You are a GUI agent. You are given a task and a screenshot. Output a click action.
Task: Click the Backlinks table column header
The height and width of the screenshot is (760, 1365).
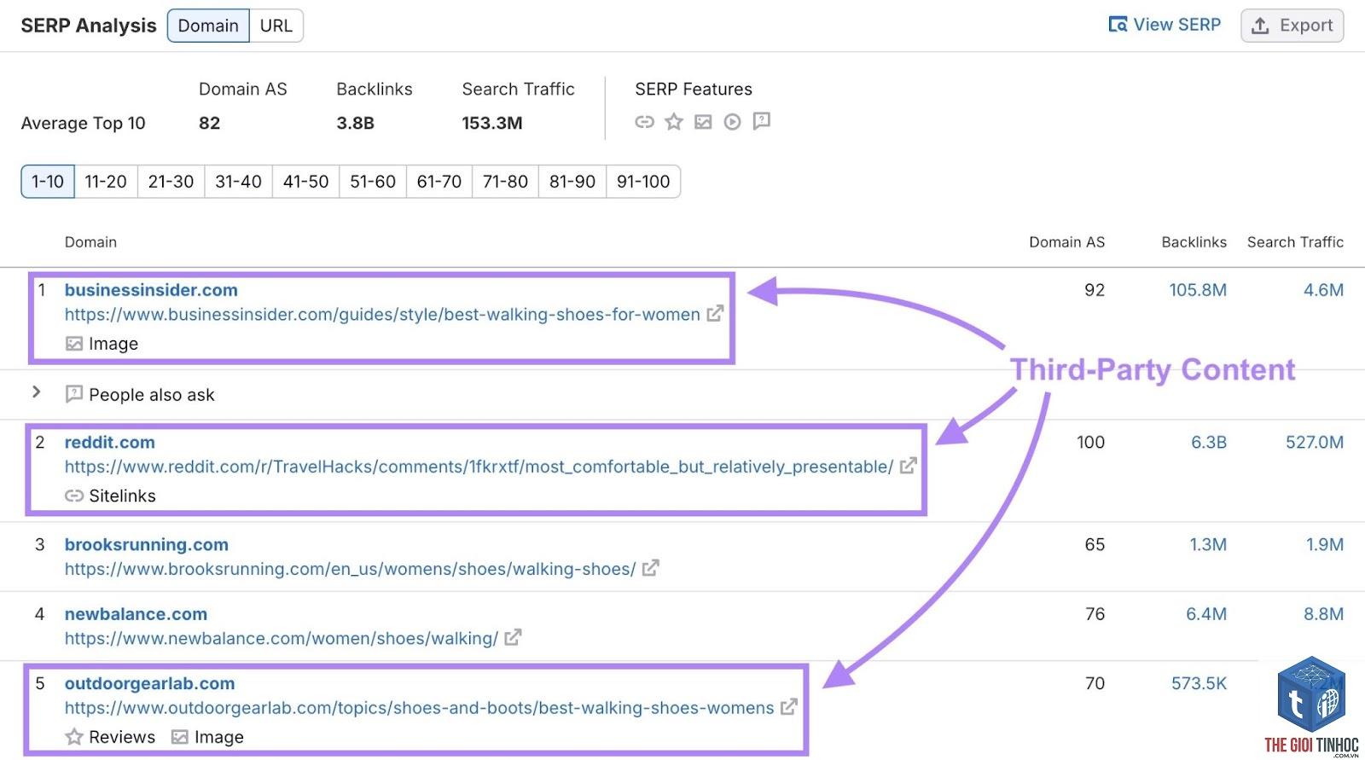1194,242
